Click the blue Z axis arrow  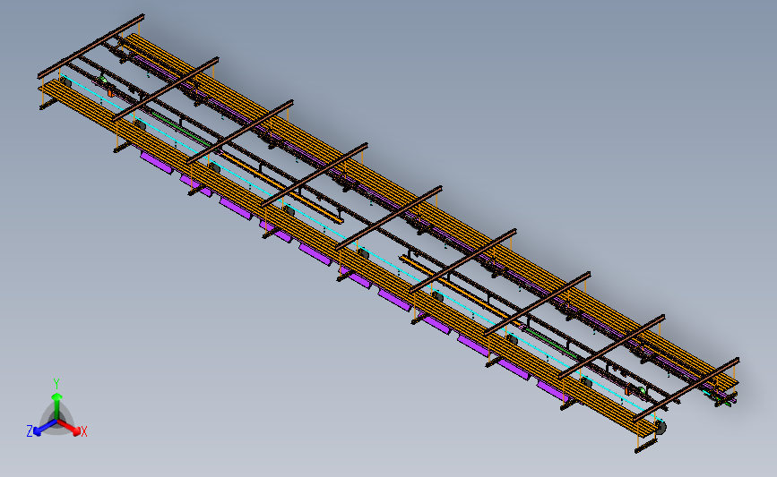coord(45,428)
